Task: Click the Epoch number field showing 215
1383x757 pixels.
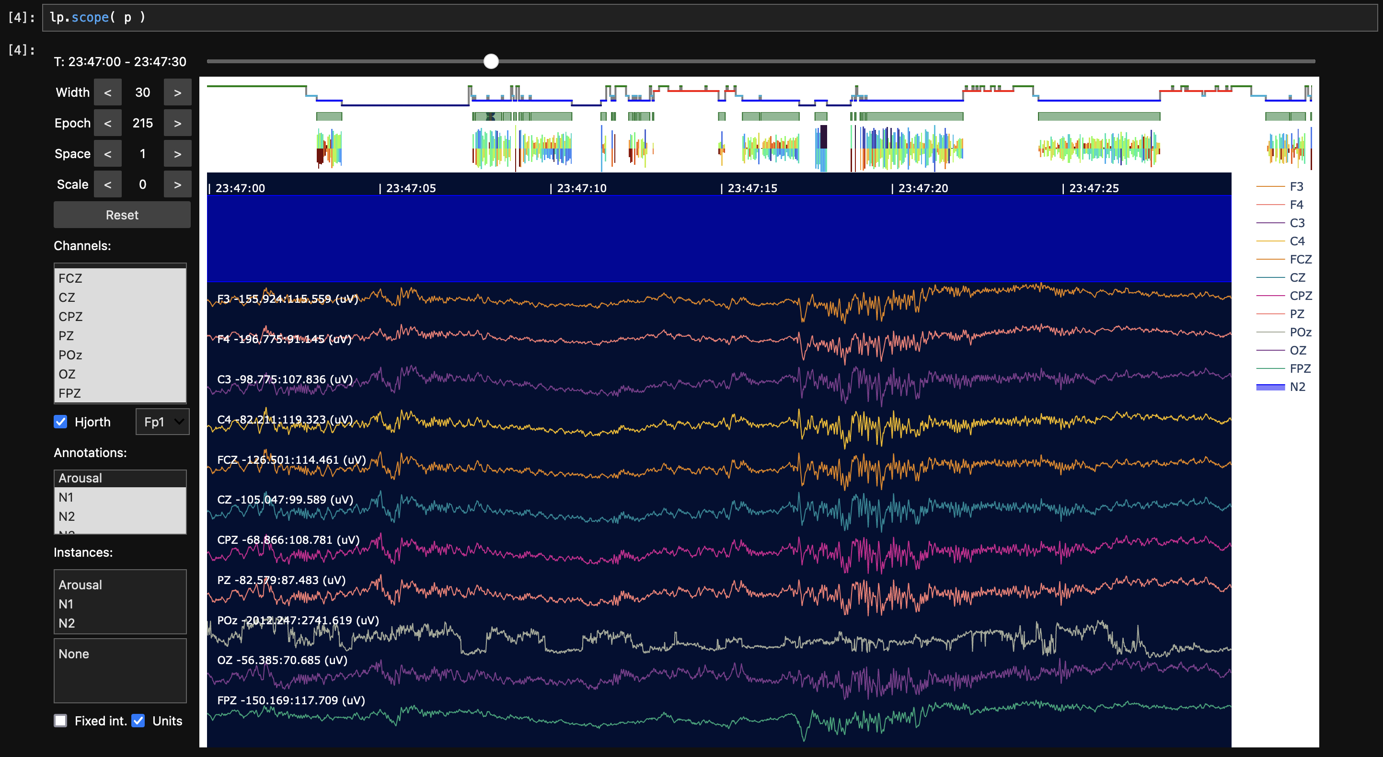Action: (142, 123)
